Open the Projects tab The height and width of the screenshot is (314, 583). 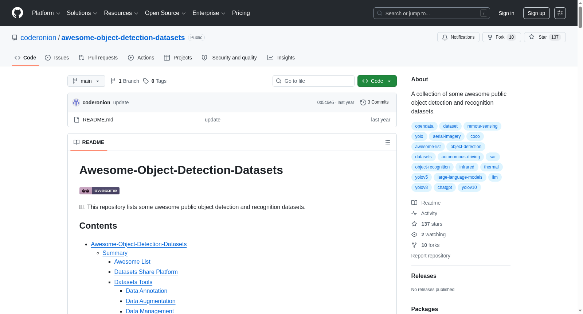click(178, 58)
